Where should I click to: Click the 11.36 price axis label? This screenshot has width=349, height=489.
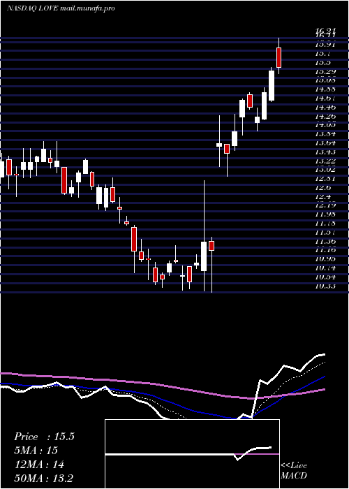325,241
